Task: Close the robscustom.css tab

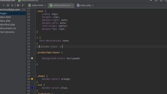Action: click(72, 5)
